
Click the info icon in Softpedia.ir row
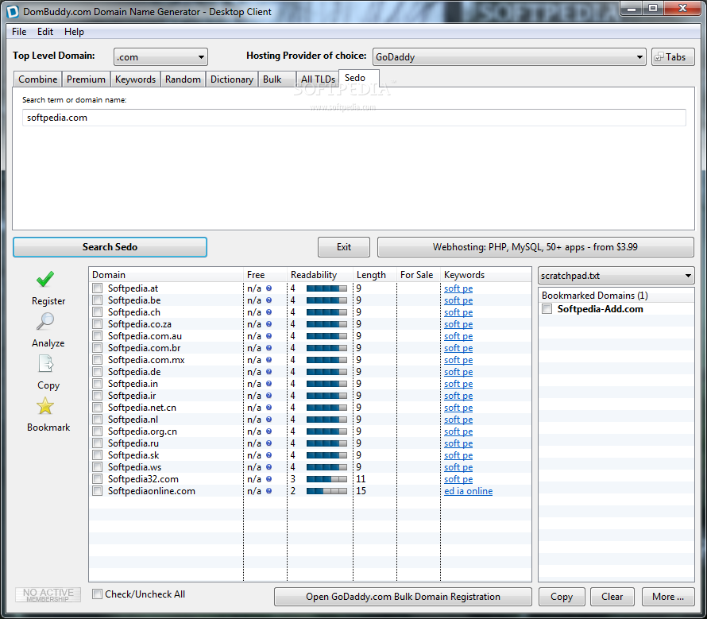pos(269,396)
